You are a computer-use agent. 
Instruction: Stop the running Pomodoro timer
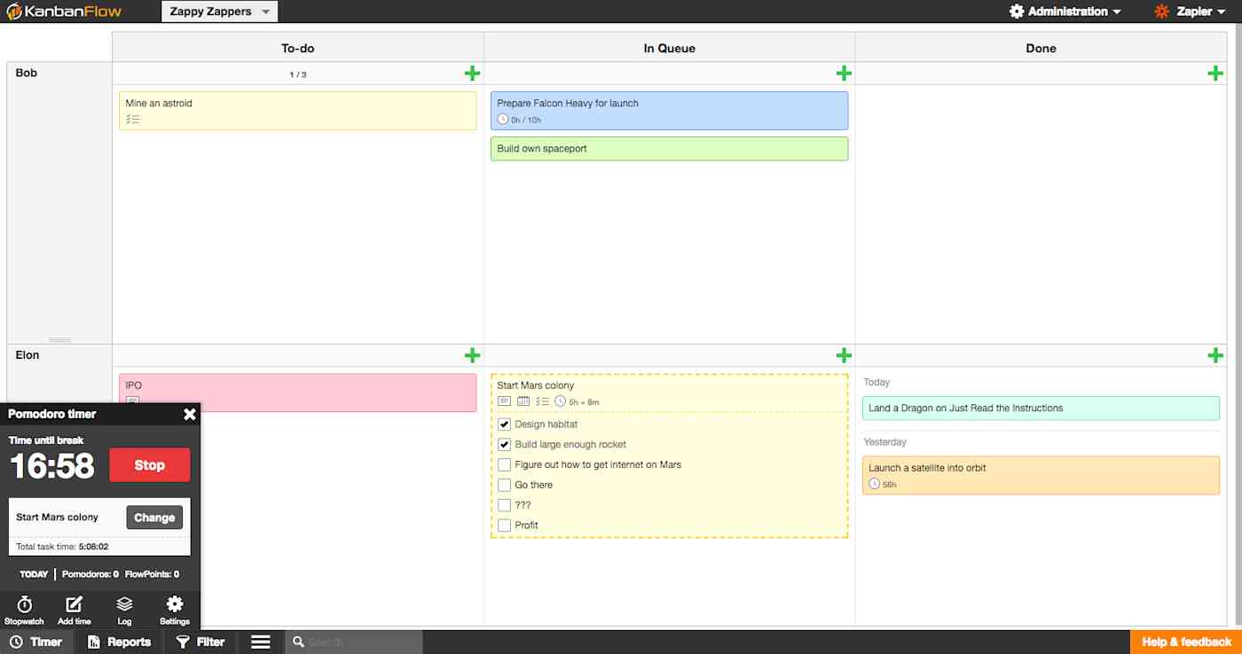click(149, 464)
